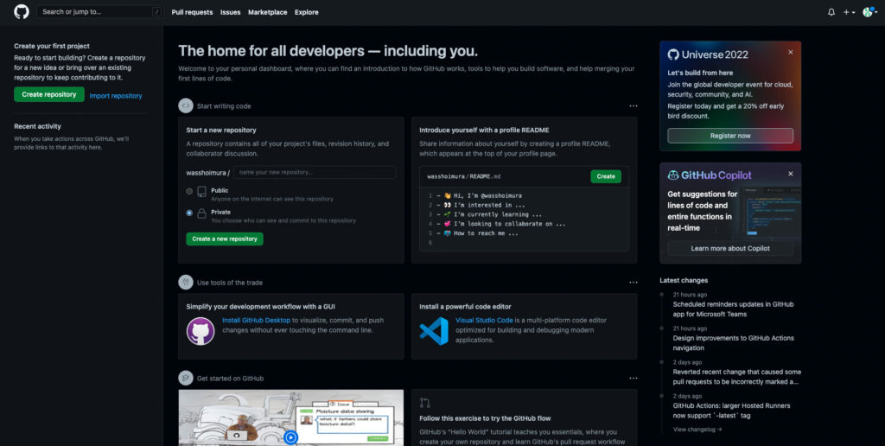The width and height of the screenshot is (885, 446).
Task: Click the GitHub Desktop Octocat icon
Action: pyautogui.click(x=201, y=331)
